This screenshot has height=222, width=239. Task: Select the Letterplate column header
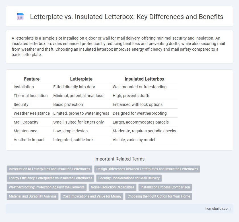tap(81, 79)
